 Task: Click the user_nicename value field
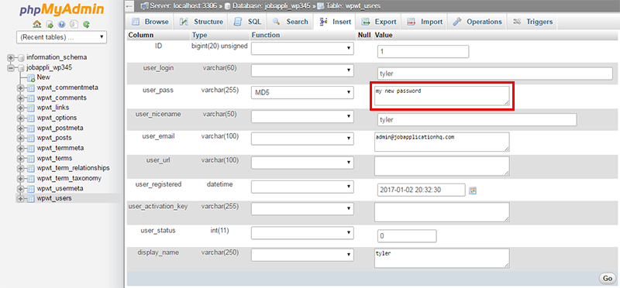[x=477, y=120]
